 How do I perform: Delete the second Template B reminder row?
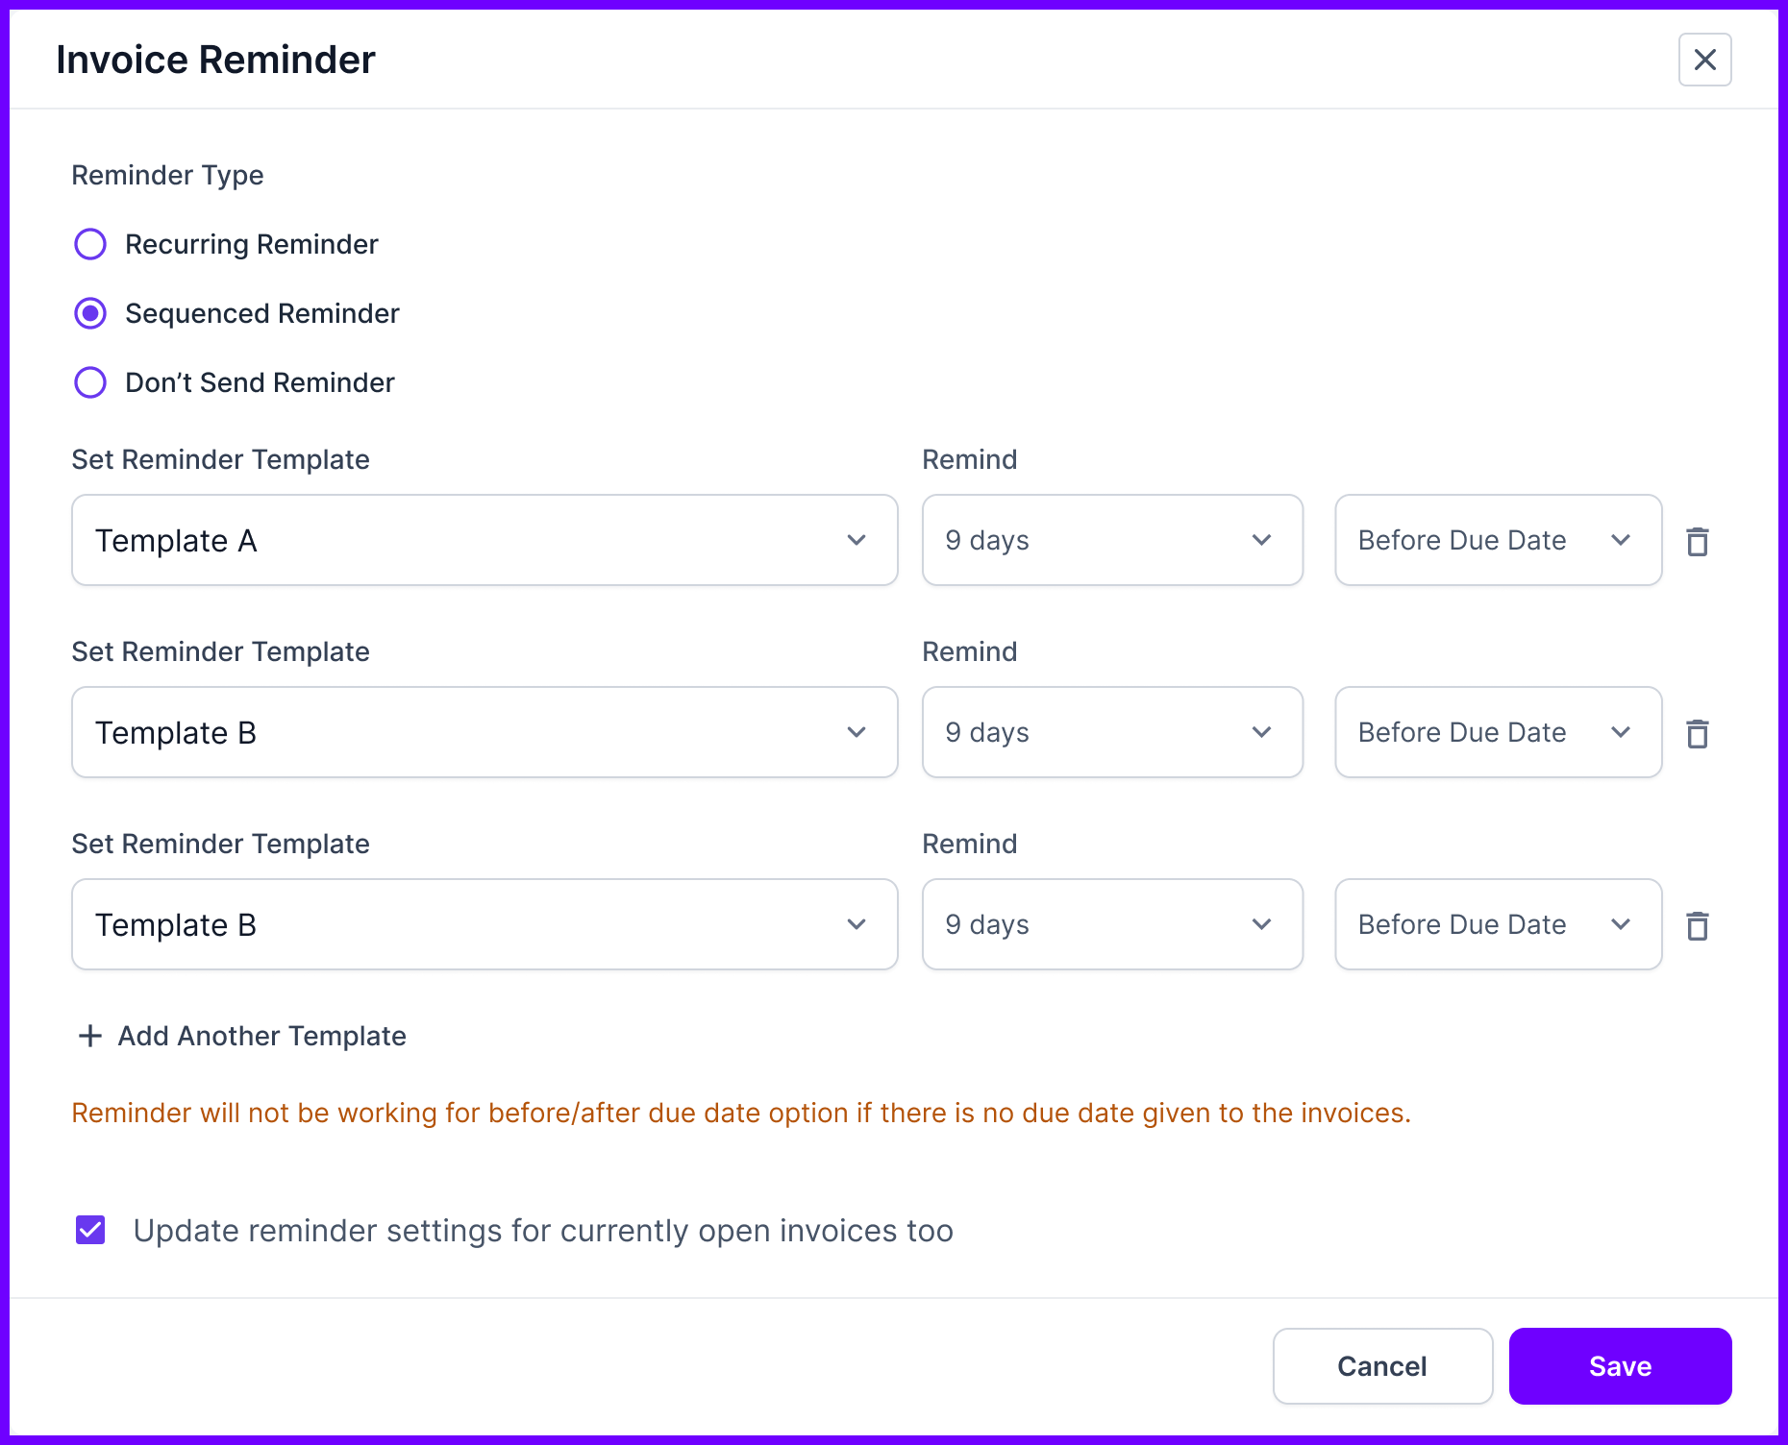[x=1698, y=733]
